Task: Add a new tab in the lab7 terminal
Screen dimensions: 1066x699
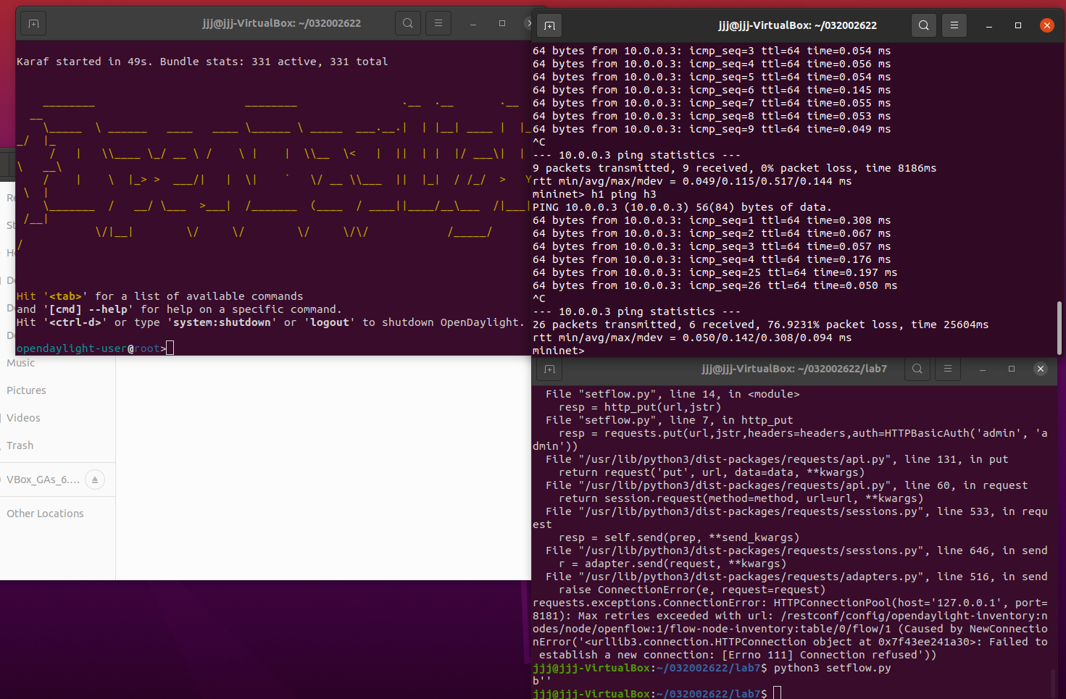Action: click(550, 369)
